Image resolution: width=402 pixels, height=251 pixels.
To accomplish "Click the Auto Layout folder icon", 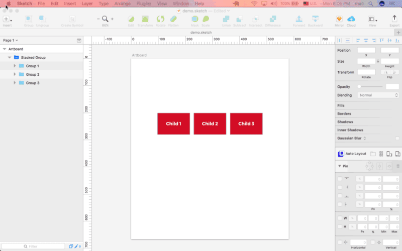I will [373, 154].
